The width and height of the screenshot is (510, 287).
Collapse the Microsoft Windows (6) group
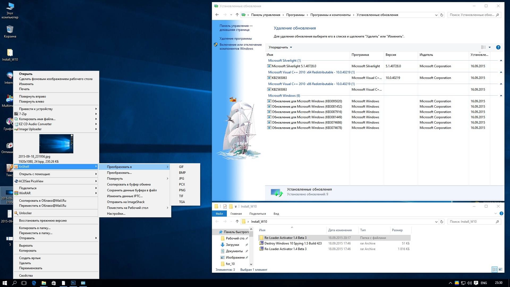click(501, 96)
